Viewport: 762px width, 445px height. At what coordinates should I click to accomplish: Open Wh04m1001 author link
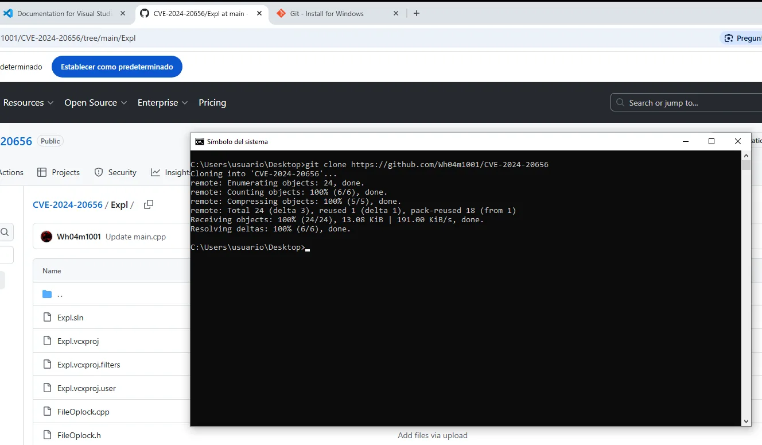point(79,237)
